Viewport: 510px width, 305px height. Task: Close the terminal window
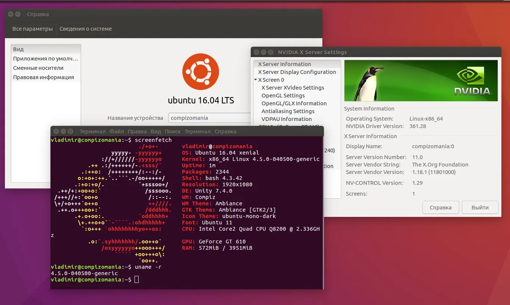click(56, 131)
